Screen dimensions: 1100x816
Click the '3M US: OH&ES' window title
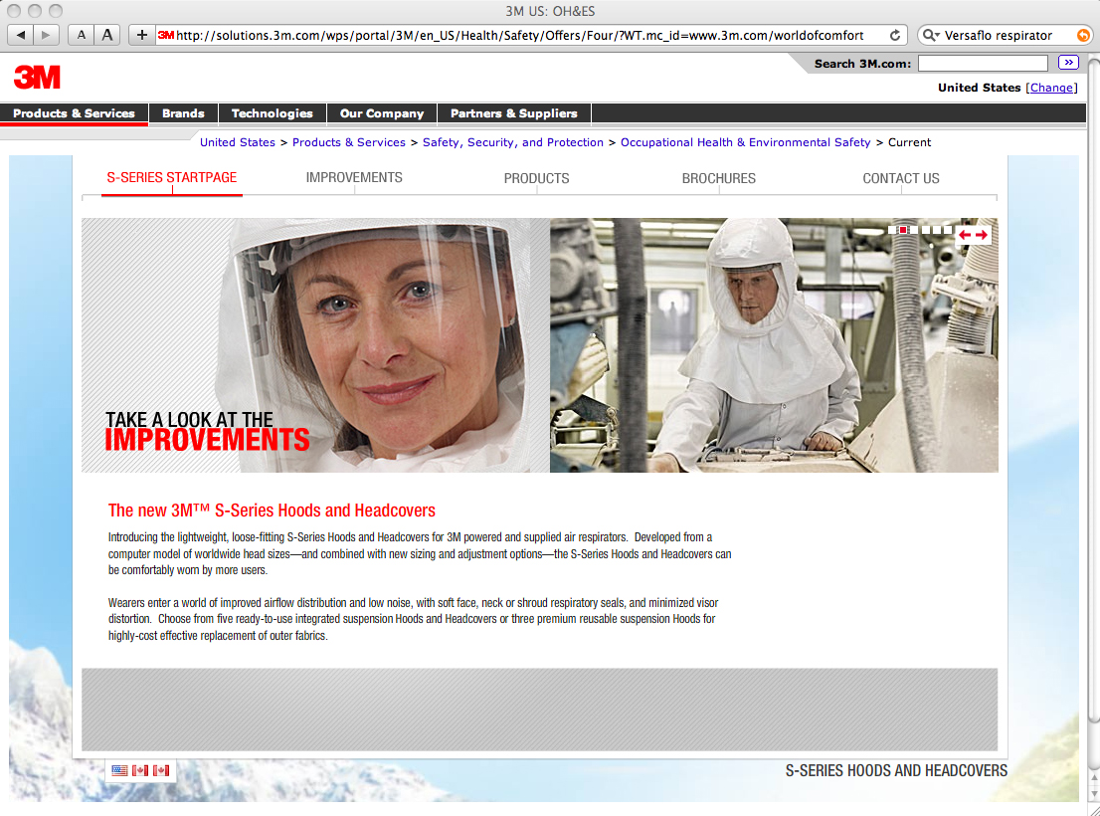pyautogui.click(x=550, y=11)
